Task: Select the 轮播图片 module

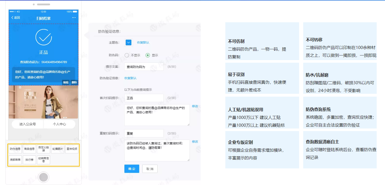Action: click(x=58, y=149)
